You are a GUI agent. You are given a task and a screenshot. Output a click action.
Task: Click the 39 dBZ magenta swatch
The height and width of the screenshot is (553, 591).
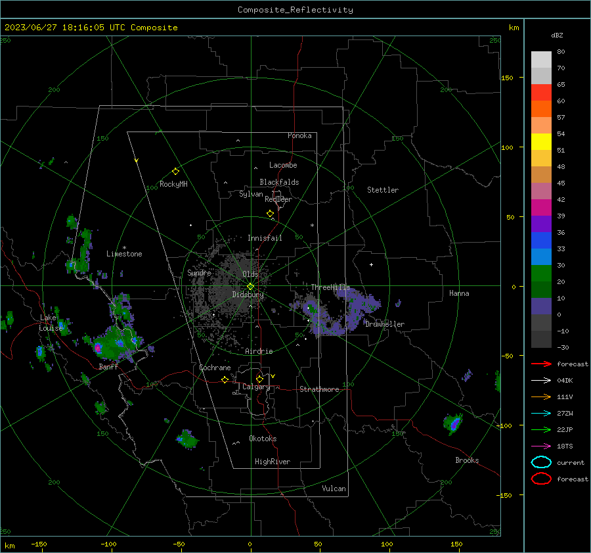pyautogui.click(x=541, y=207)
